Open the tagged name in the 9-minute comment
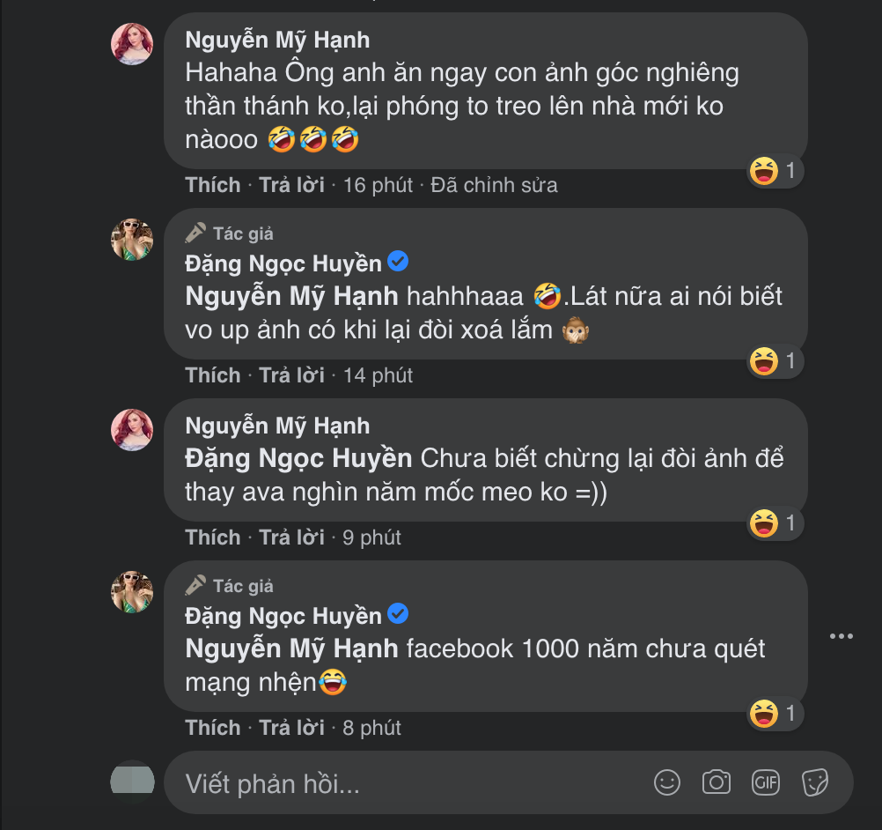The image size is (882, 830). (x=298, y=459)
